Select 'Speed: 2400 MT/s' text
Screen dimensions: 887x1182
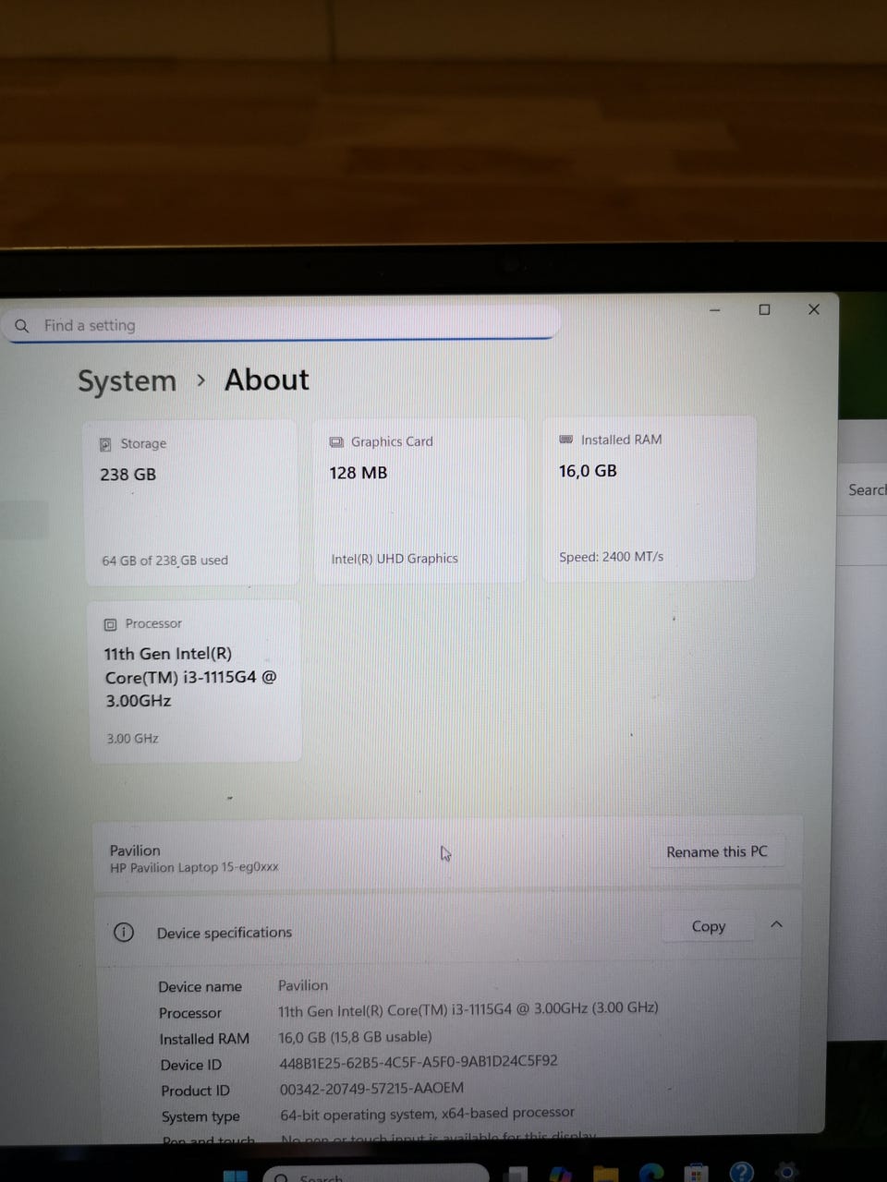click(611, 557)
